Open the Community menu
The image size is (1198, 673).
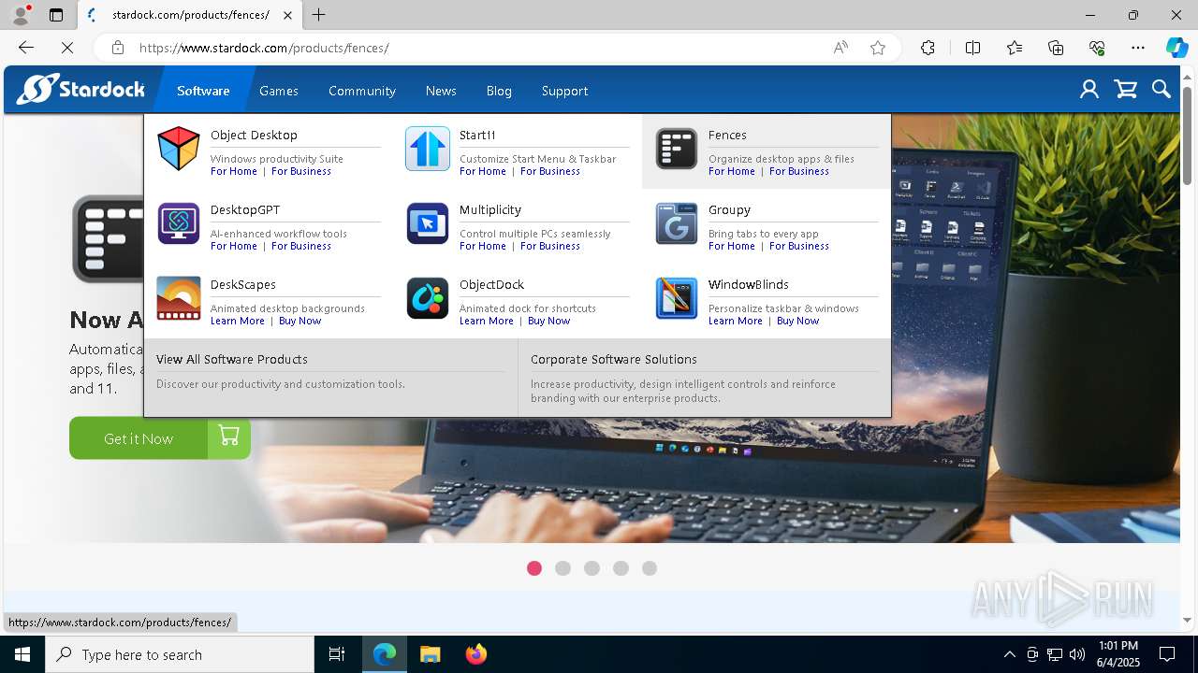tap(362, 91)
